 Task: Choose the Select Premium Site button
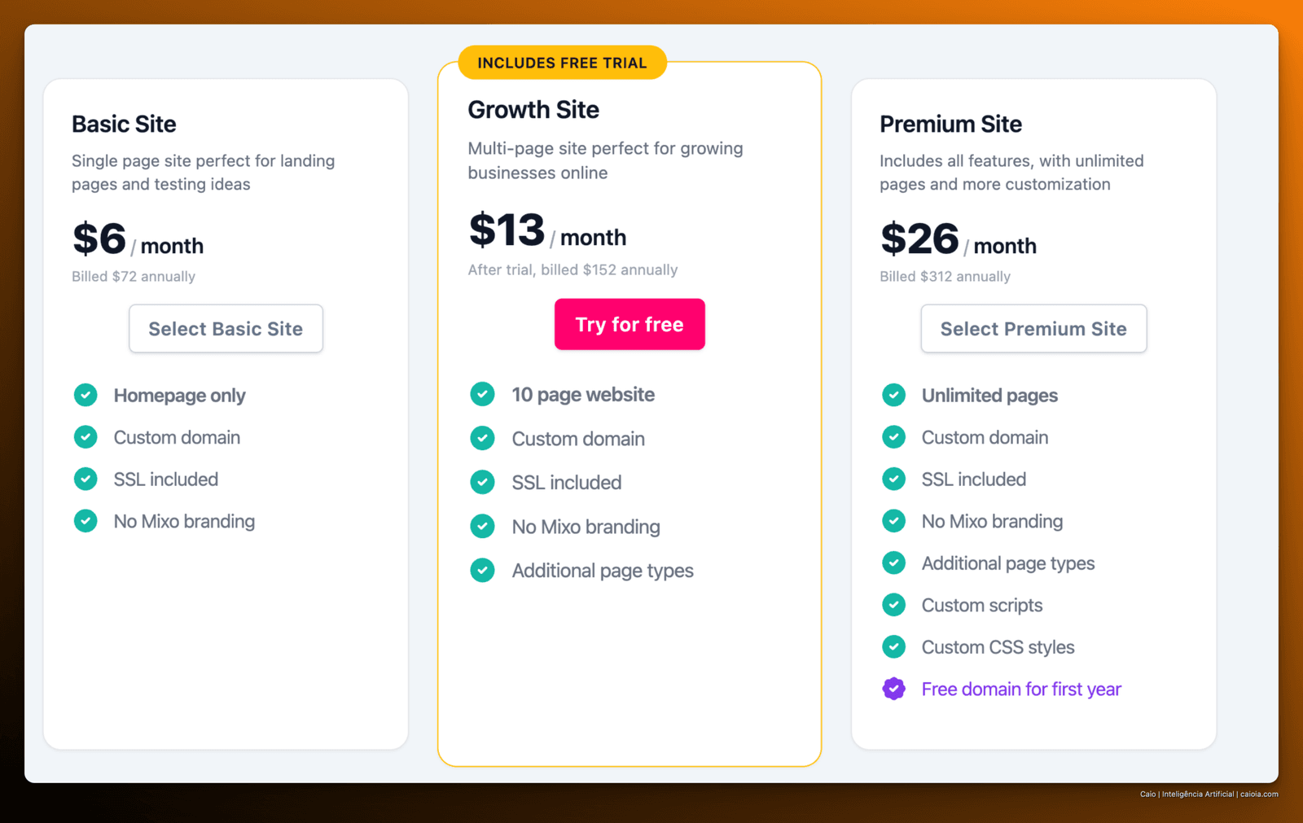click(x=1033, y=329)
